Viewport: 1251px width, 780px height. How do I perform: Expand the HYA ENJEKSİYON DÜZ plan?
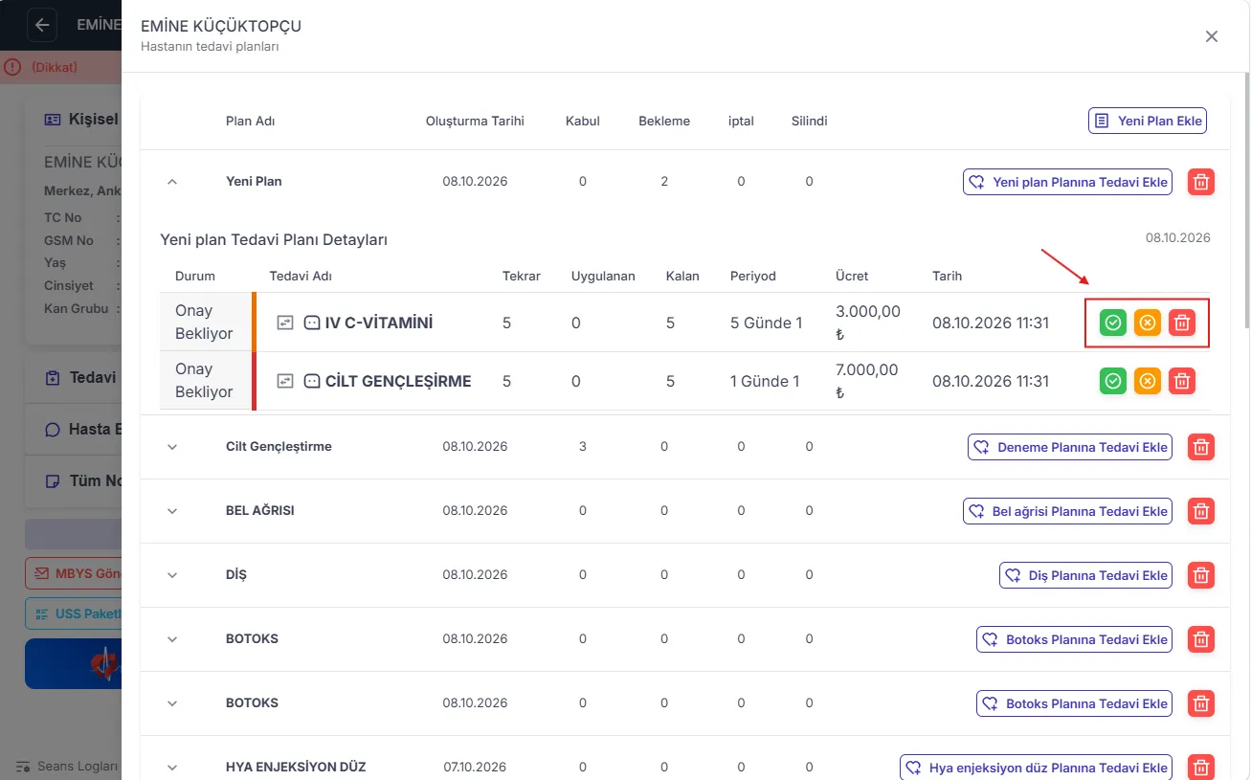(172, 767)
